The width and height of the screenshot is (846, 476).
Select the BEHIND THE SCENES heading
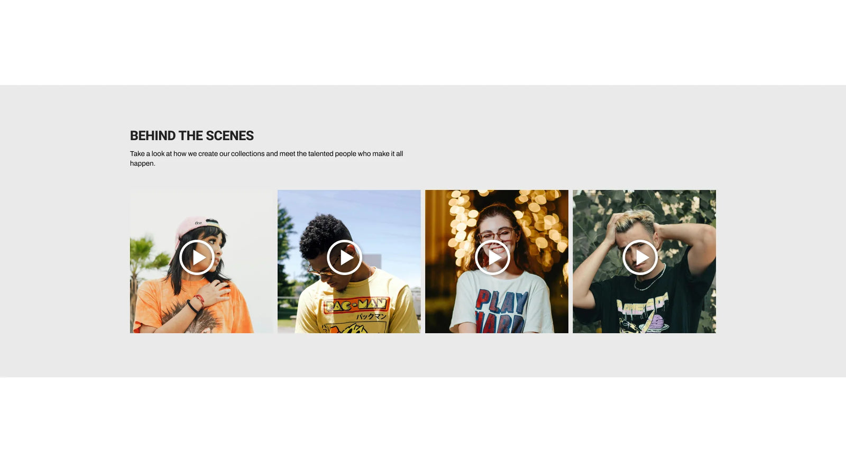pos(192,136)
